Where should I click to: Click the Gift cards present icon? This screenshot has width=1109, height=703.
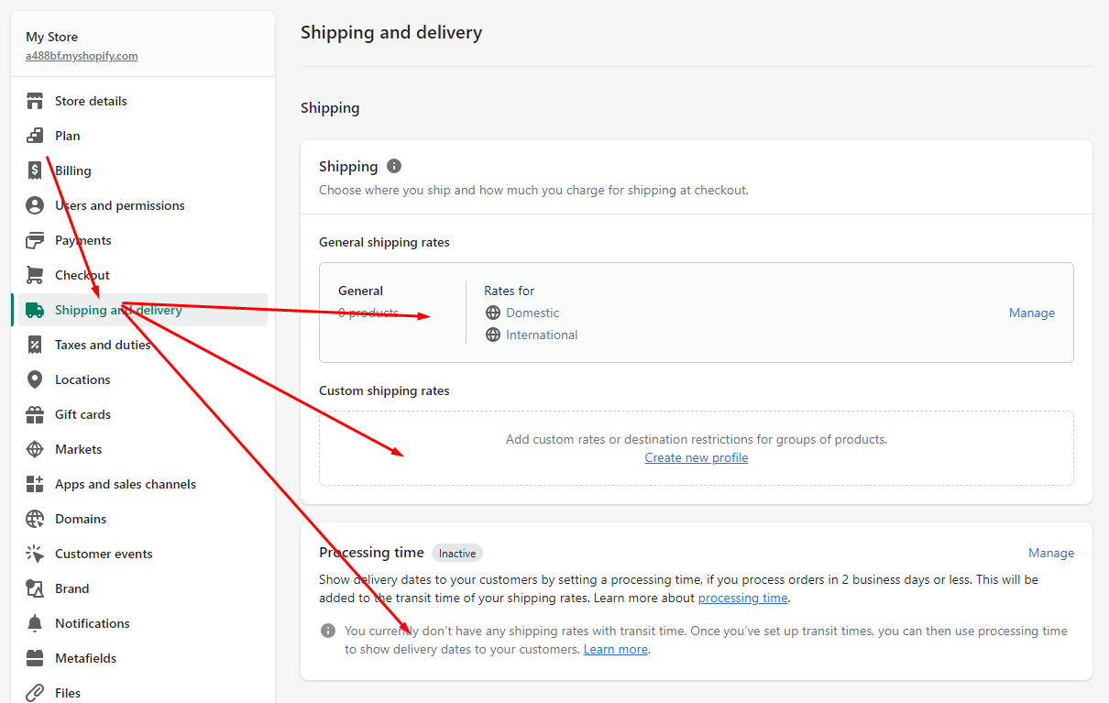point(35,414)
